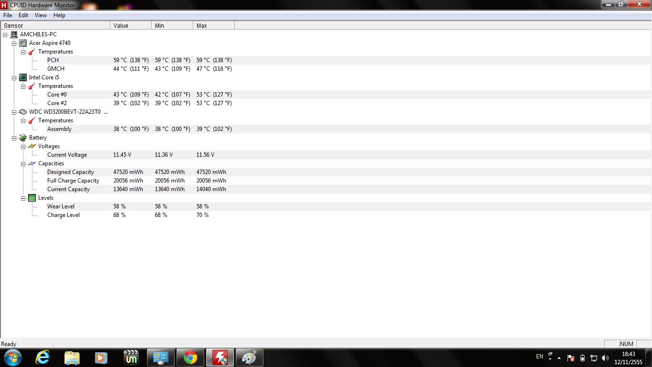Open Windows Explorer folder in the taskbar
Viewport: 652px width, 367px height.
tap(72, 357)
